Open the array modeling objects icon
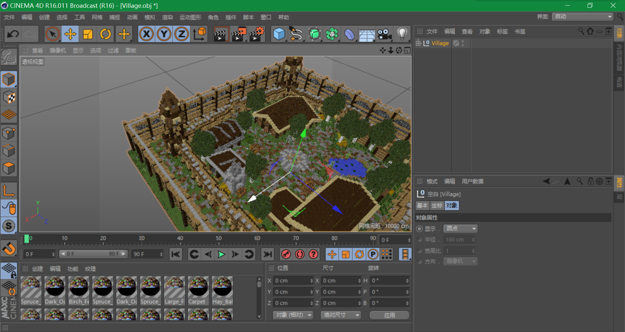 coord(332,34)
